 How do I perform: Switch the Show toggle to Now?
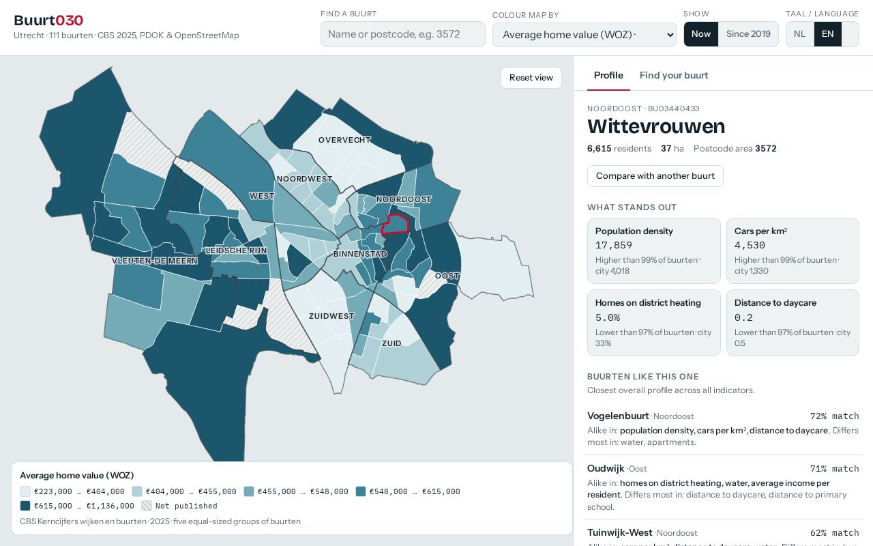coord(701,34)
